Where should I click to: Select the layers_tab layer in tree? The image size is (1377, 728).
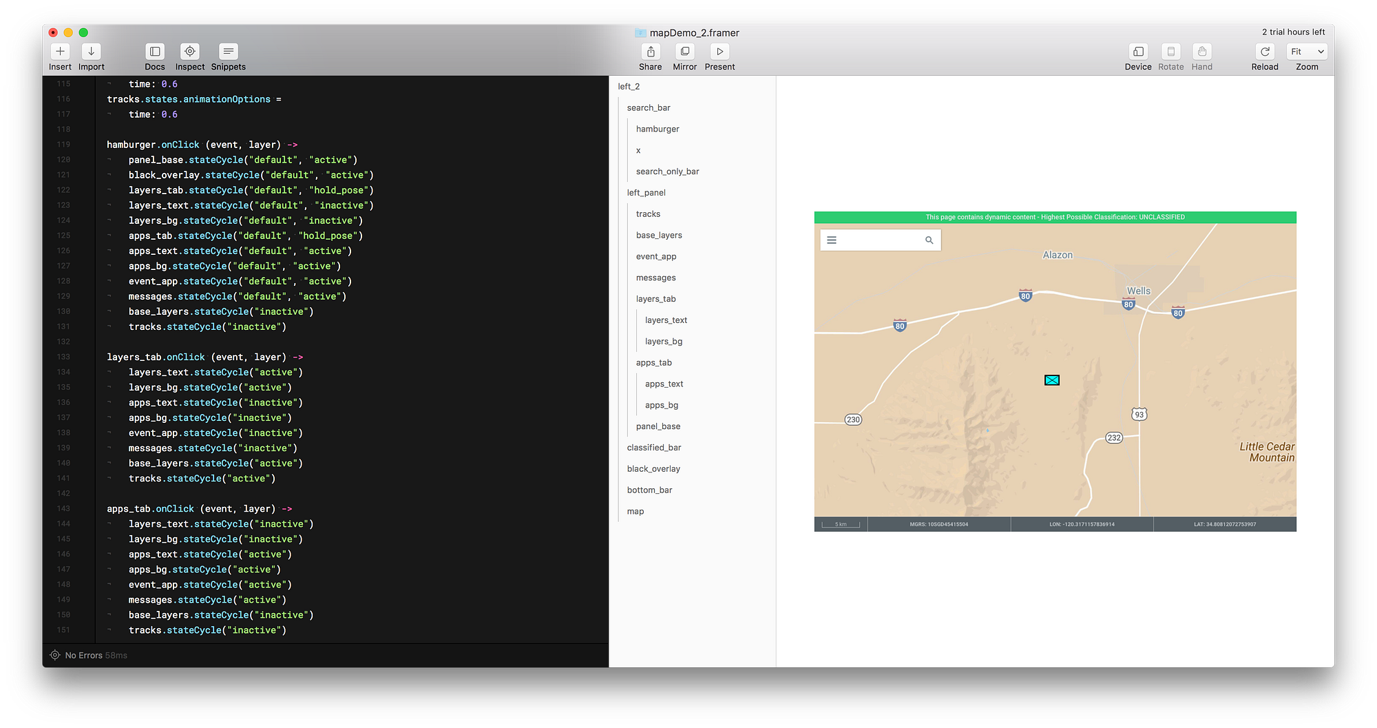tap(655, 299)
